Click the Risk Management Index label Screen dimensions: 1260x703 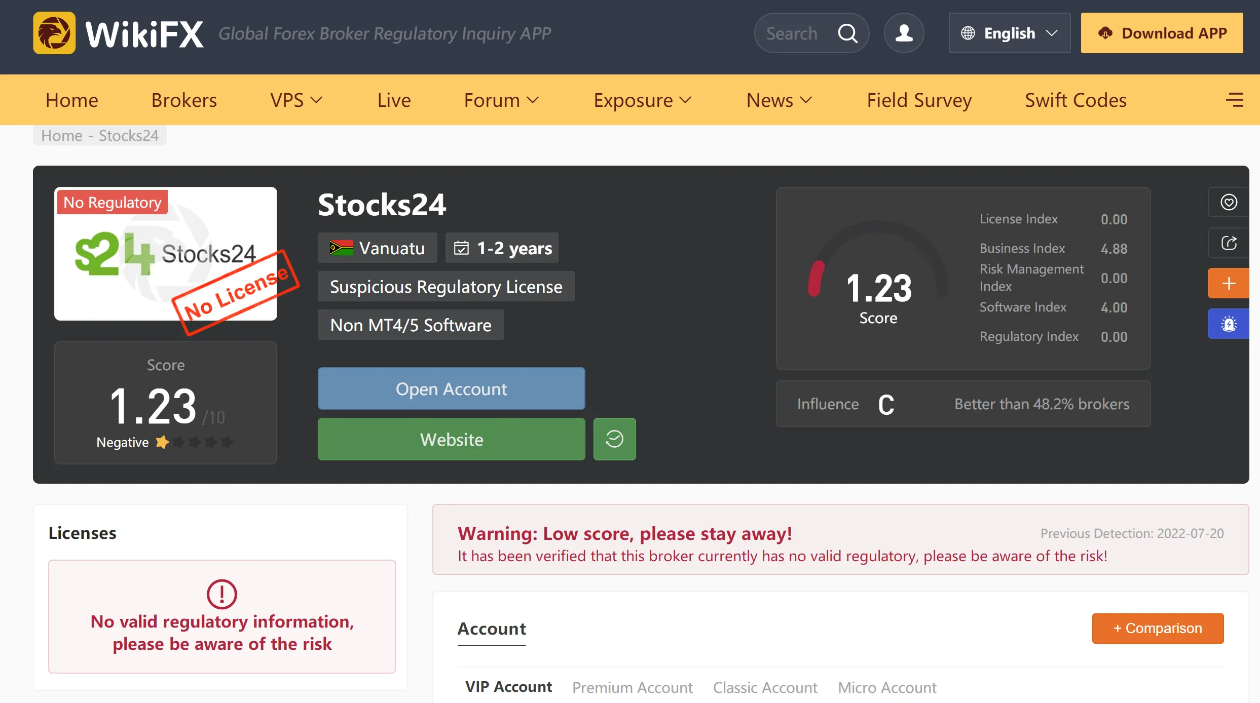click(1031, 278)
